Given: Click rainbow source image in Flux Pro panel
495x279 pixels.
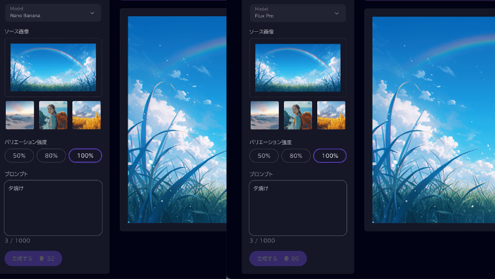Looking at the screenshot, I should coord(298,67).
